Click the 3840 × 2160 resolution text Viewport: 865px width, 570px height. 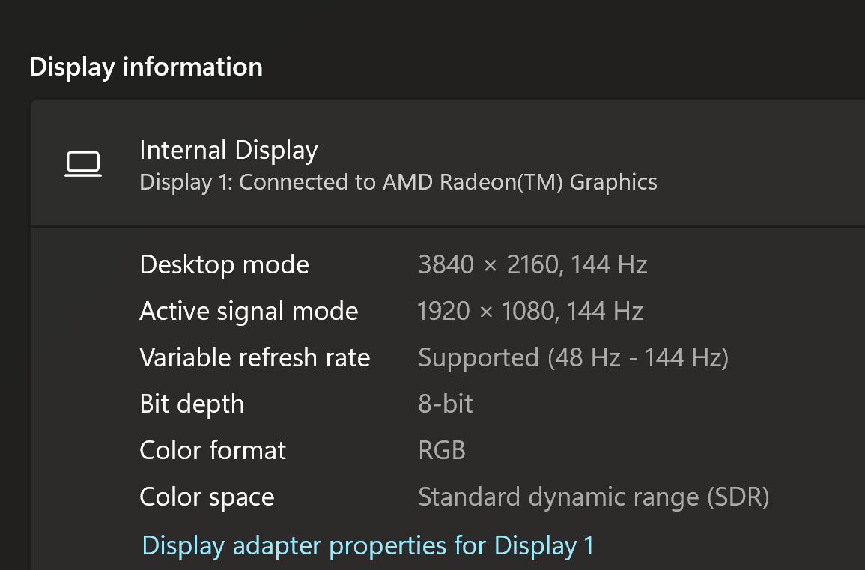coord(488,264)
